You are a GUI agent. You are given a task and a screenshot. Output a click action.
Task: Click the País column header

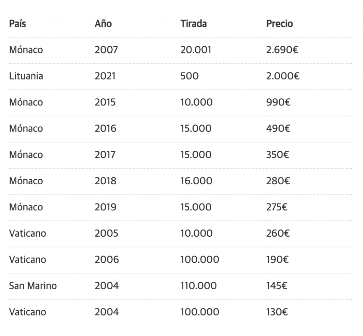pyautogui.click(x=17, y=24)
